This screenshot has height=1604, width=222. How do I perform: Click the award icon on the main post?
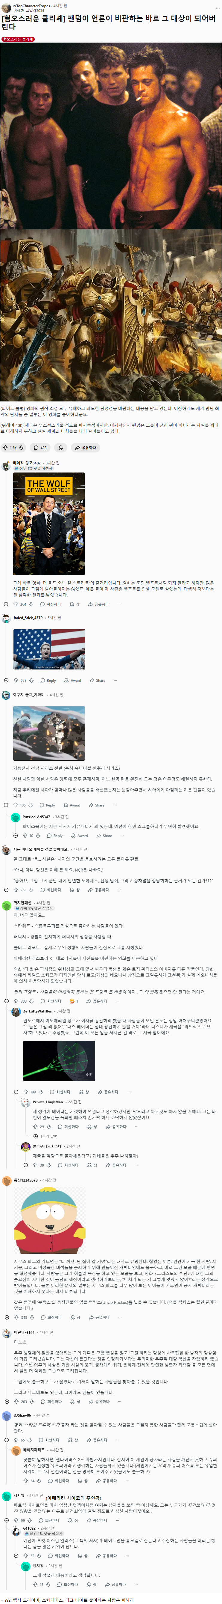click(60, 447)
